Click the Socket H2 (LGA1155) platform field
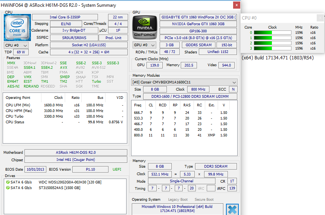Screen dimensions: 325x215 click(89, 45)
